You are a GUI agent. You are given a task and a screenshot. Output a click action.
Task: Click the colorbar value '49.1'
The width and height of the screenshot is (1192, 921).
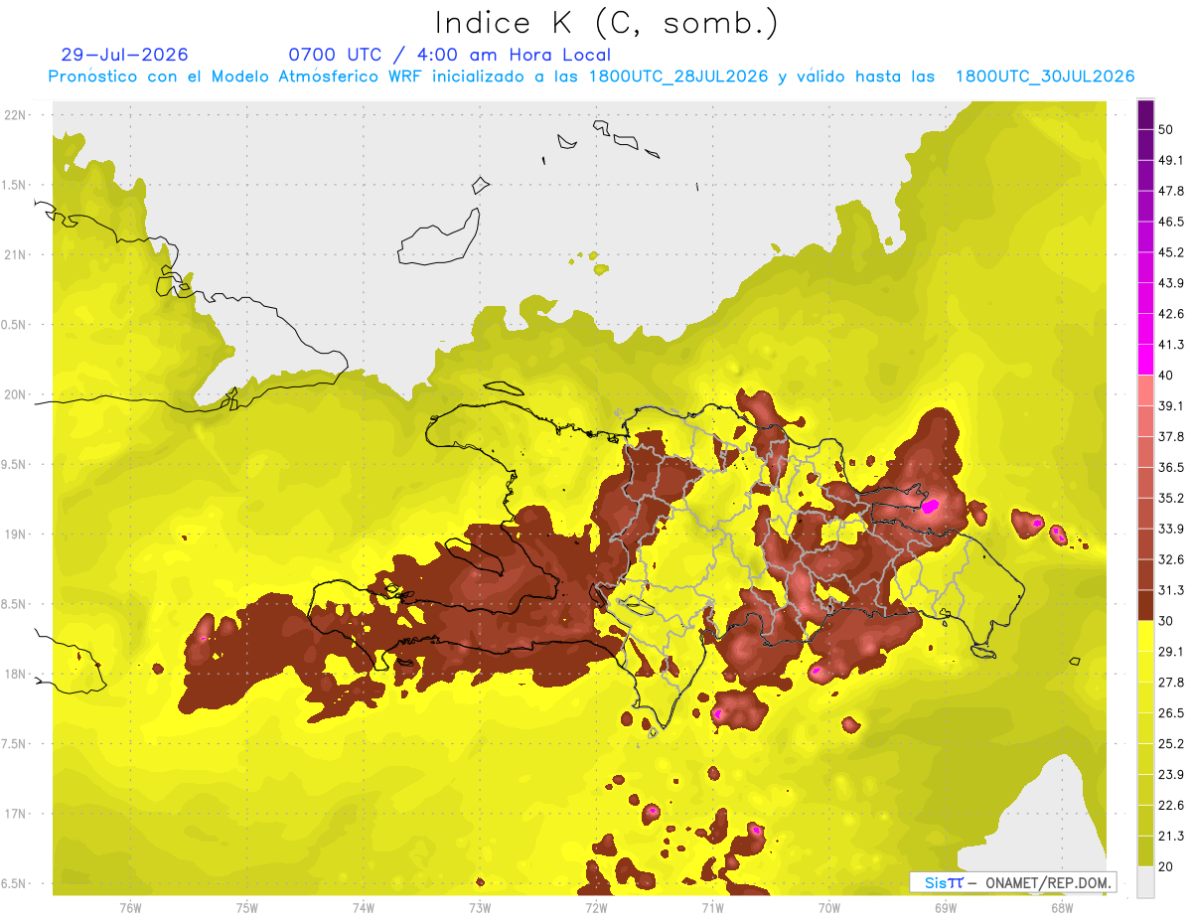pyautogui.click(x=1170, y=161)
